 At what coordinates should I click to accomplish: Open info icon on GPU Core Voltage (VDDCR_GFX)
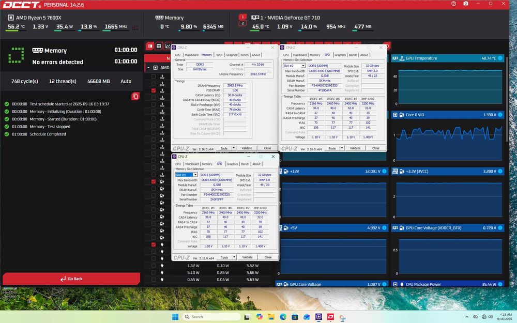(x=500, y=228)
